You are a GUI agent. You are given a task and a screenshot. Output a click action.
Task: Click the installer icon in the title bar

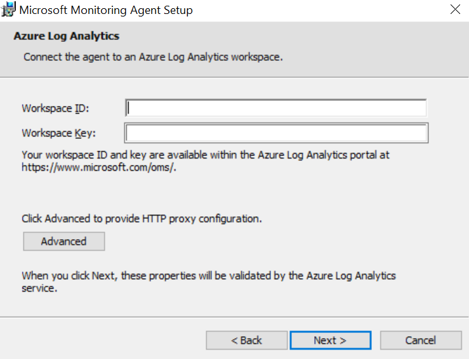8,10
